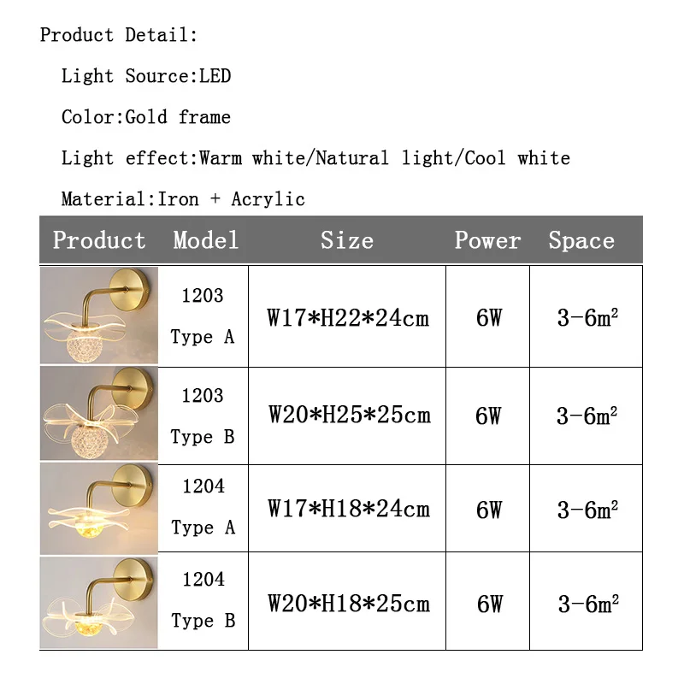Screen dimensions: 684x684
Task: Select the Space column header
Action: (581, 240)
